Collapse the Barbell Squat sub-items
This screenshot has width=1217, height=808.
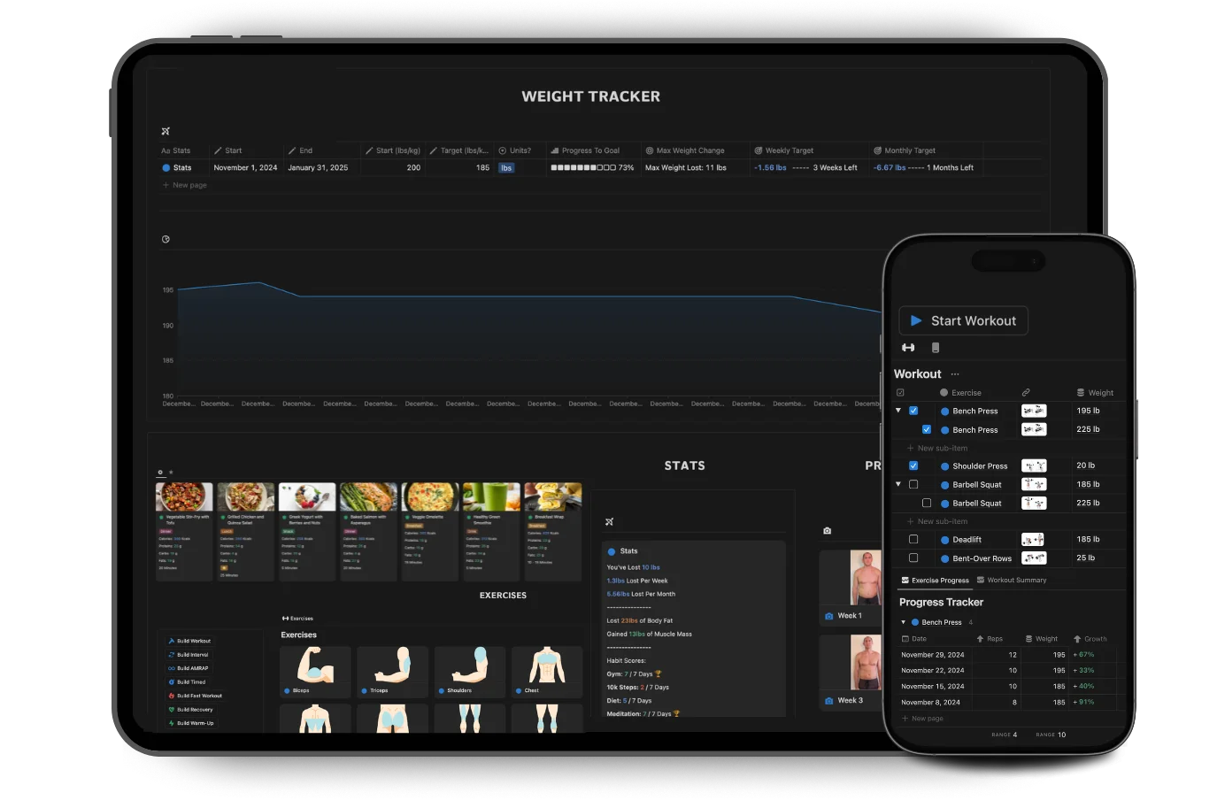pos(897,484)
